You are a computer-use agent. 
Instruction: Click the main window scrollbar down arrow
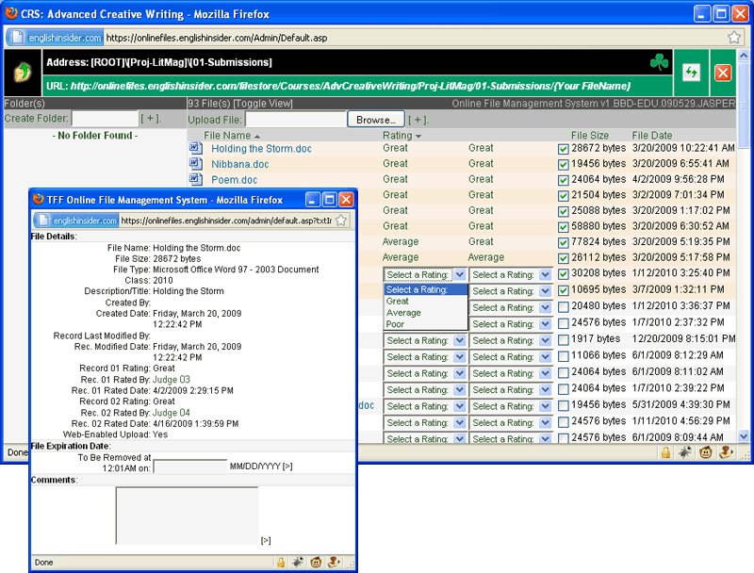point(744,436)
